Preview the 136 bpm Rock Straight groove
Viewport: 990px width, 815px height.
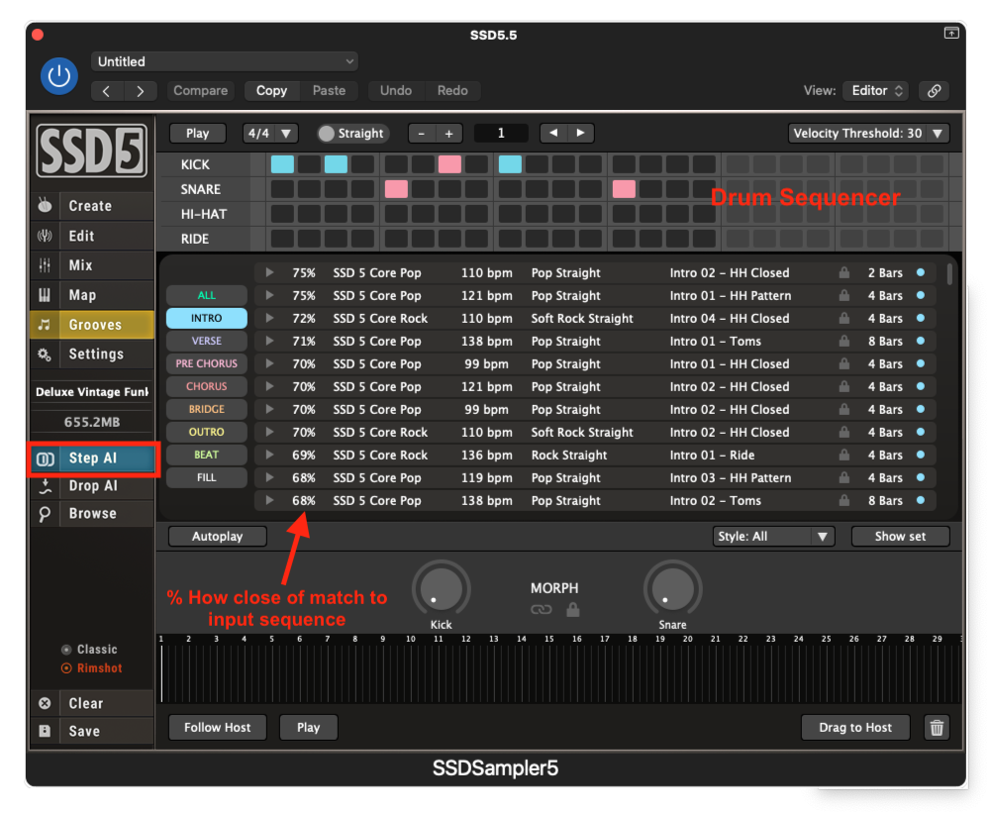point(269,455)
